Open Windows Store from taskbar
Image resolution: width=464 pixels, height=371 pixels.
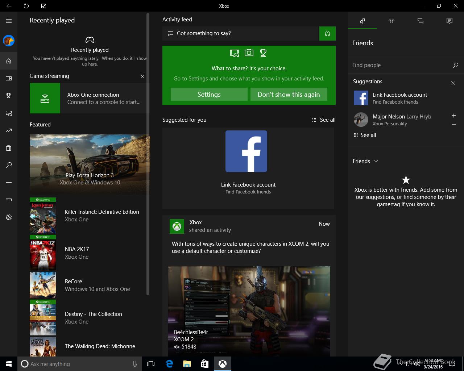[x=205, y=364]
